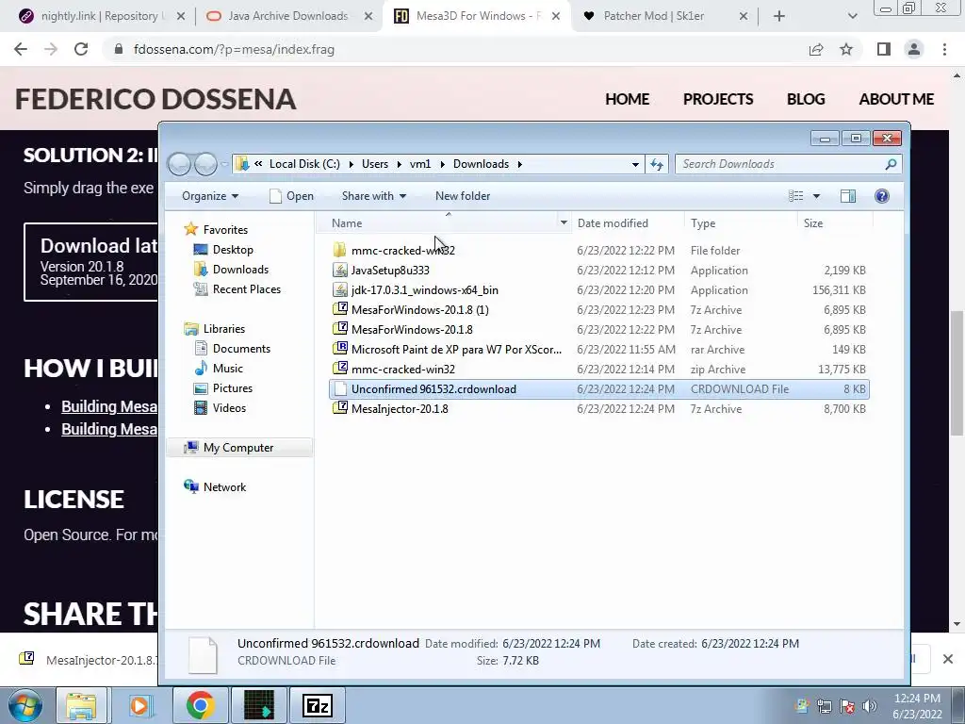Click Download latest version box on page
The image size is (965, 724).
pyautogui.click(x=91, y=262)
